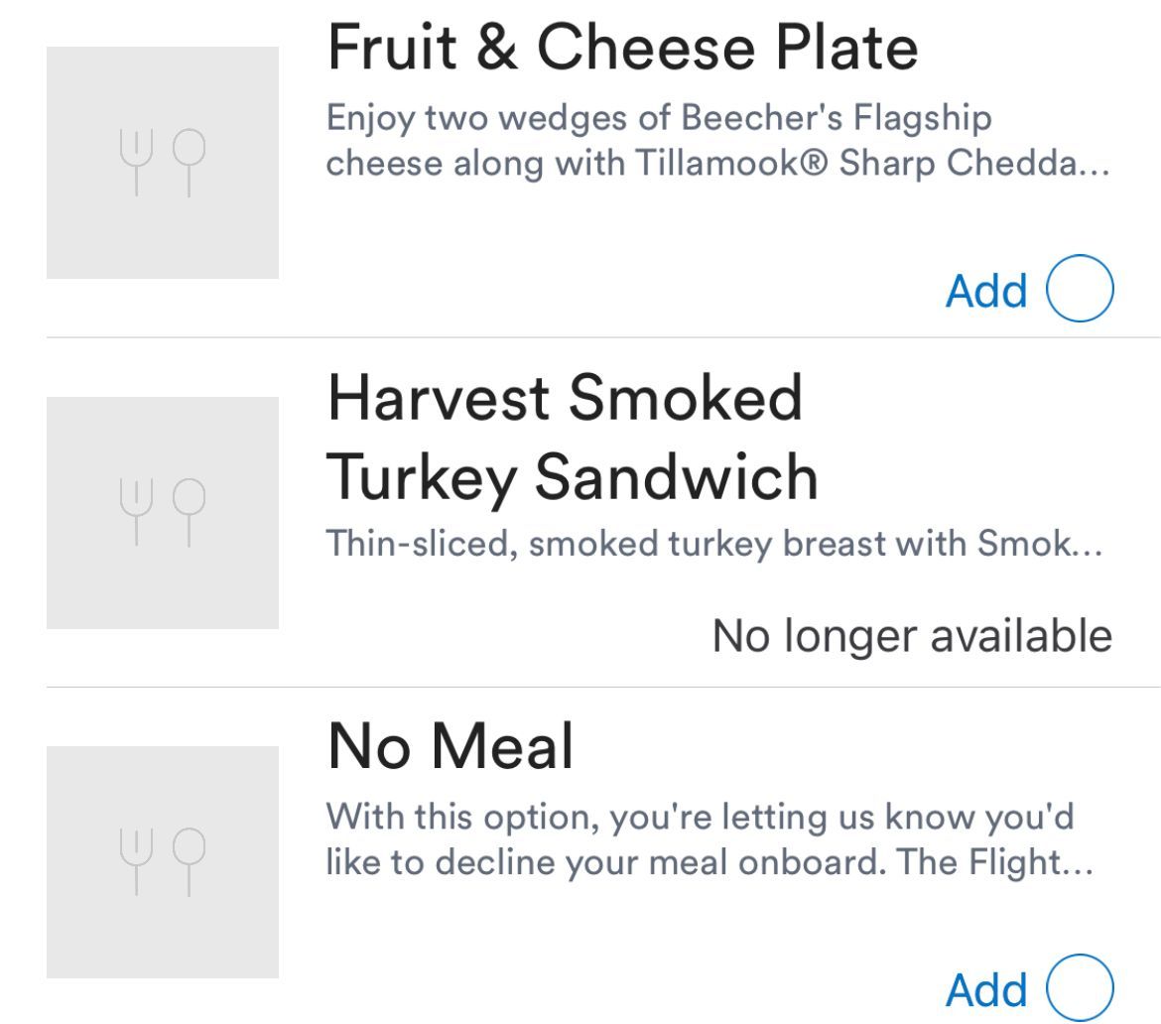This screenshot has height=1024, width=1161.
Task: Expand truncated Beecher's Flagship cheese description
Action: point(716,140)
